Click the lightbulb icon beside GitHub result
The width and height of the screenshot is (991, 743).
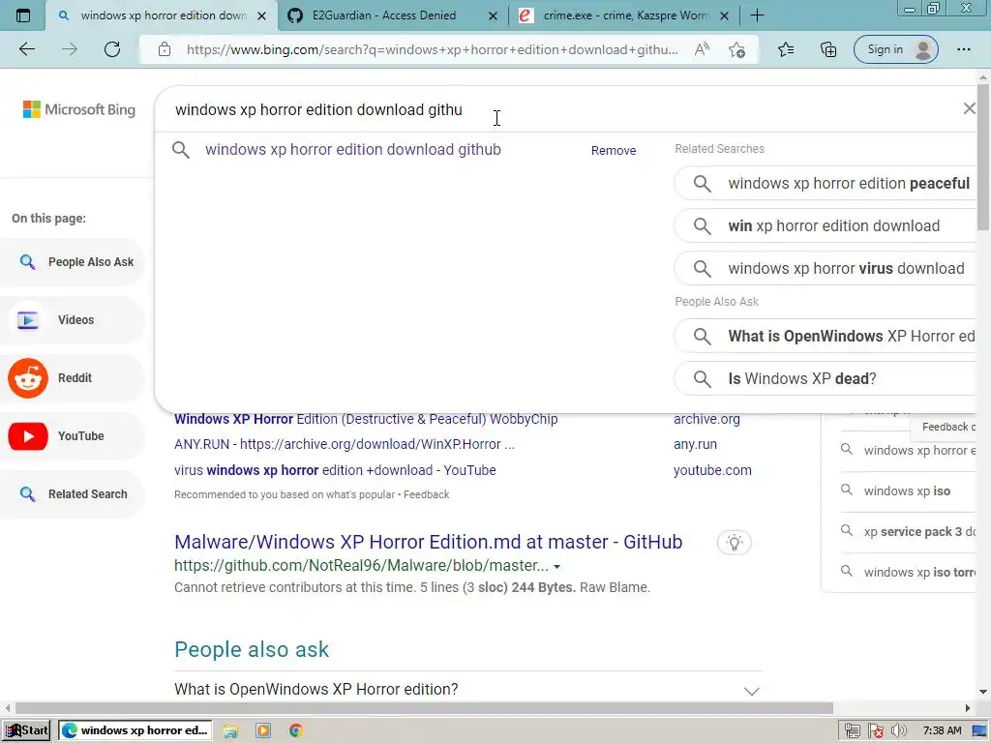[734, 542]
